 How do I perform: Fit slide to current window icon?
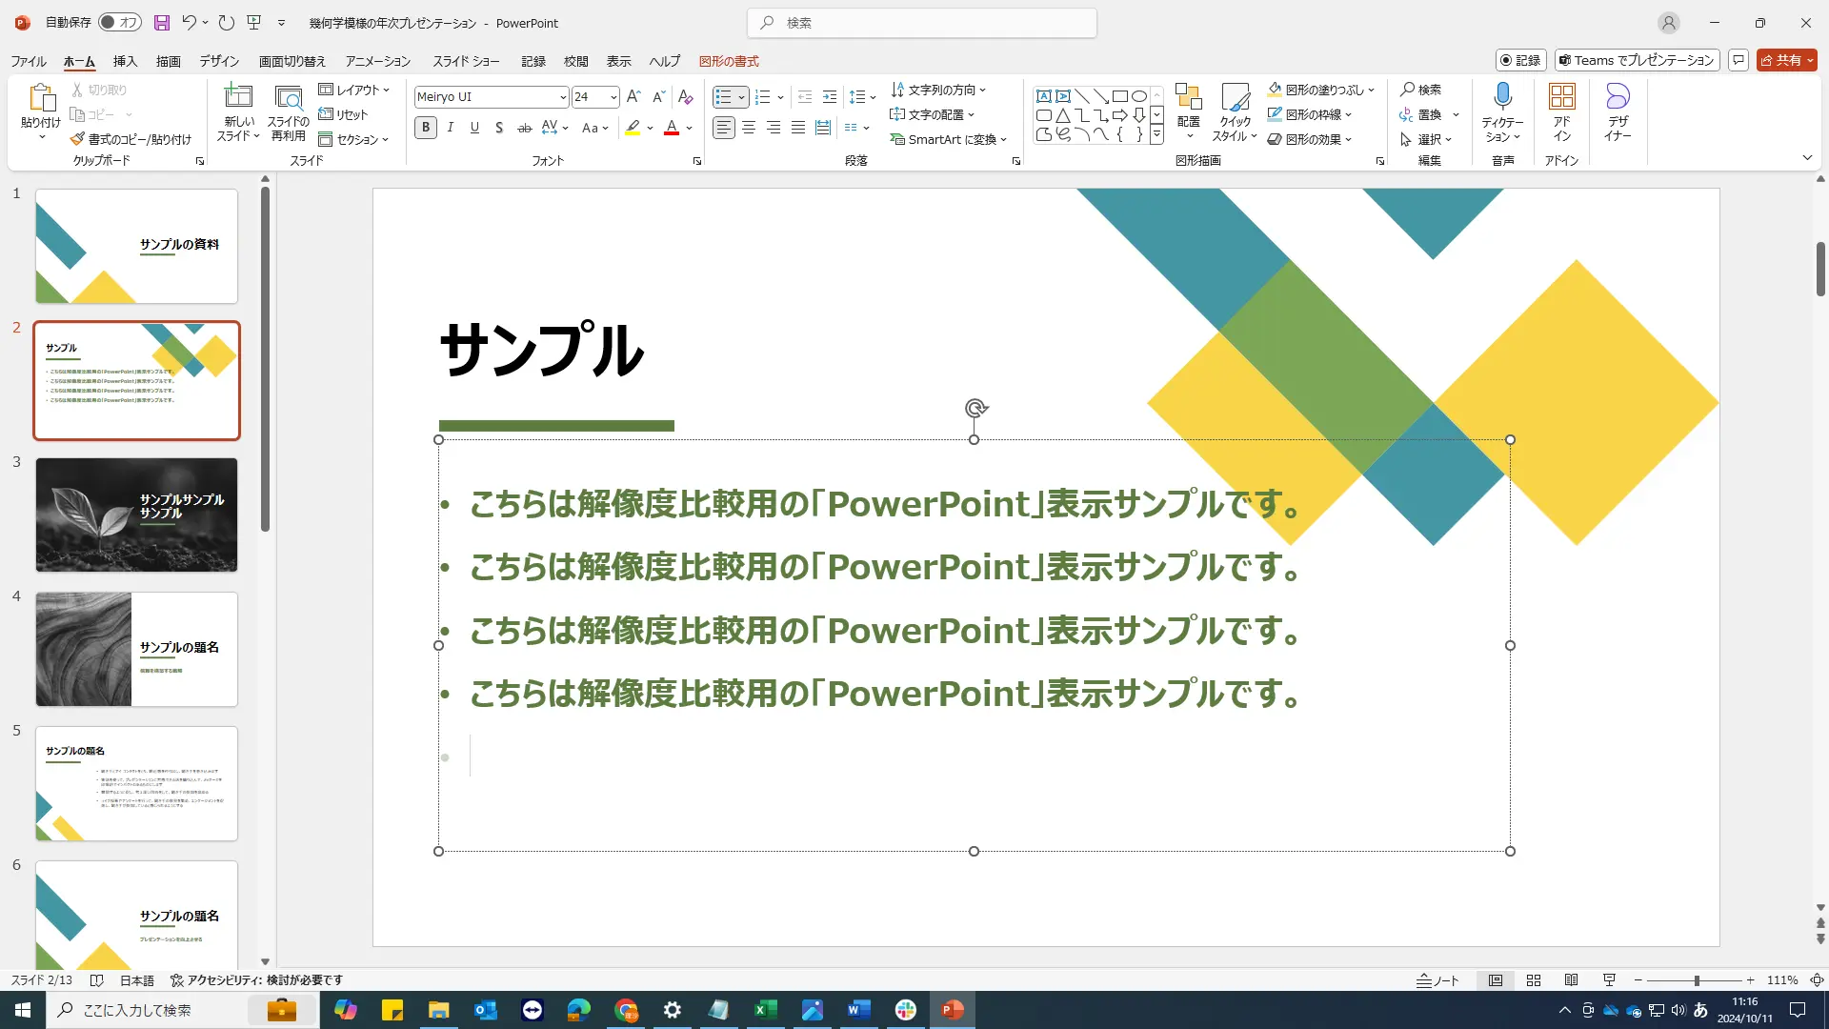1817,980
